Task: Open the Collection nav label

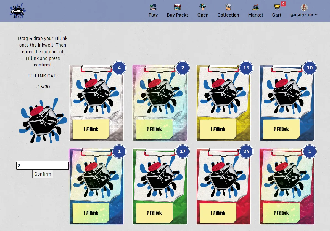Action: click(228, 15)
